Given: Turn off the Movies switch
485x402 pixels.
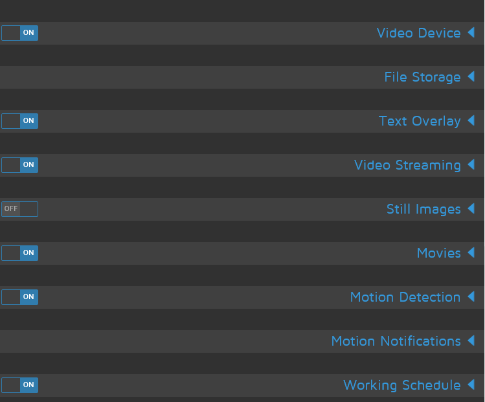Looking at the screenshot, I should pos(19,253).
